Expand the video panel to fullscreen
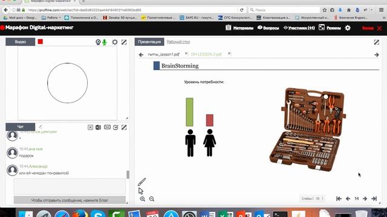Viewport: 387px width, 217px height. tap(124, 42)
